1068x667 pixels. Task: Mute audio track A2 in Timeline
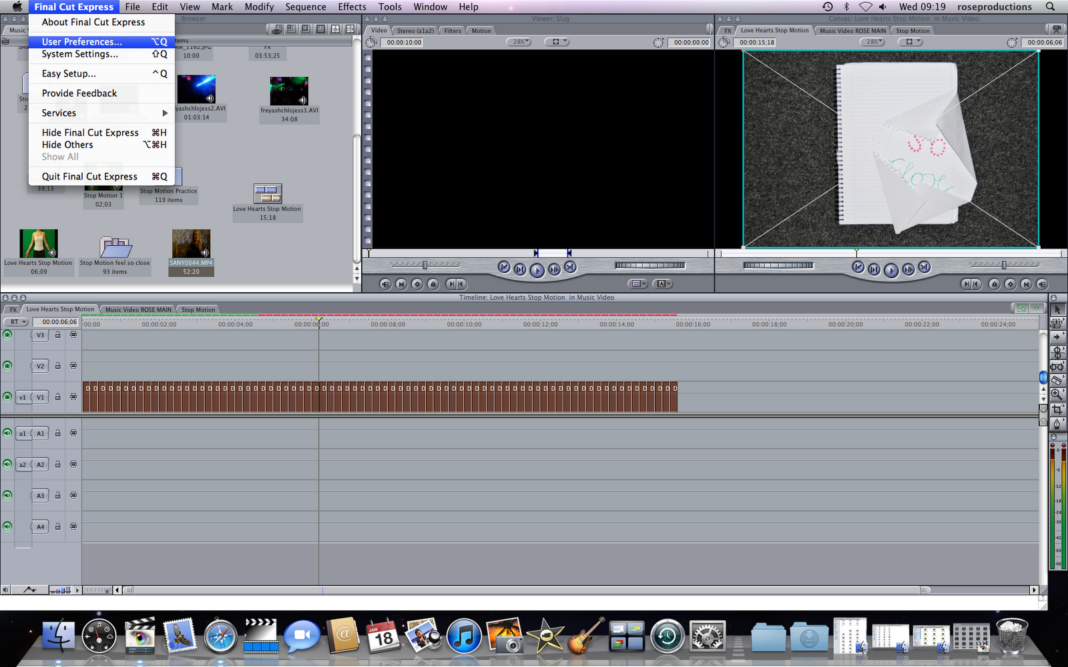tap(7, 464)
